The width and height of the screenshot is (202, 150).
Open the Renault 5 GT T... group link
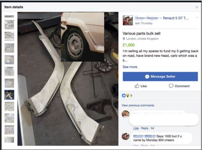(175, 18)
